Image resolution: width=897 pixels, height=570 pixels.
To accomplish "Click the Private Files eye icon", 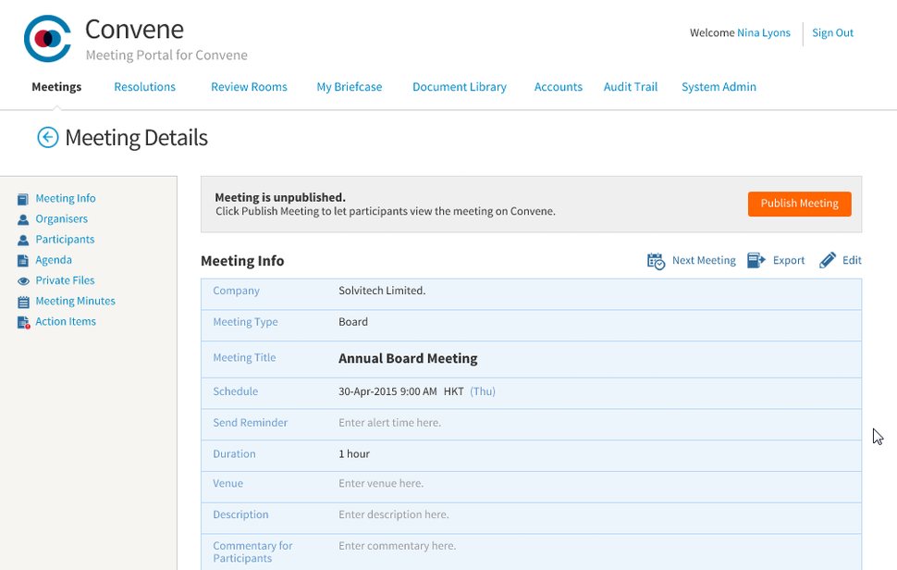I will point(23,281).
